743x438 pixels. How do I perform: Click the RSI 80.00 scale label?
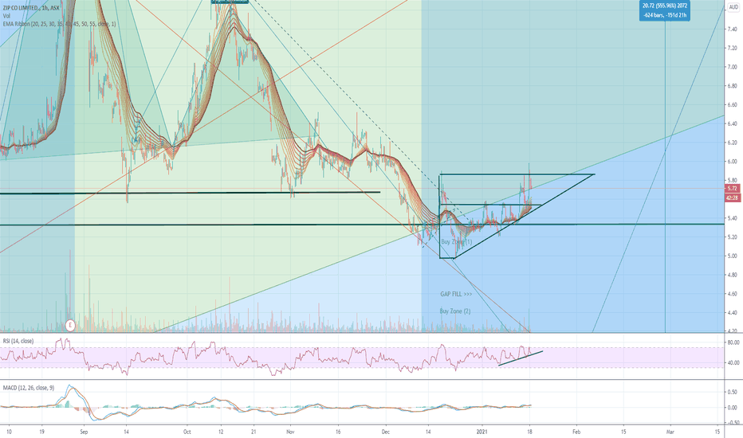point(733,342)
